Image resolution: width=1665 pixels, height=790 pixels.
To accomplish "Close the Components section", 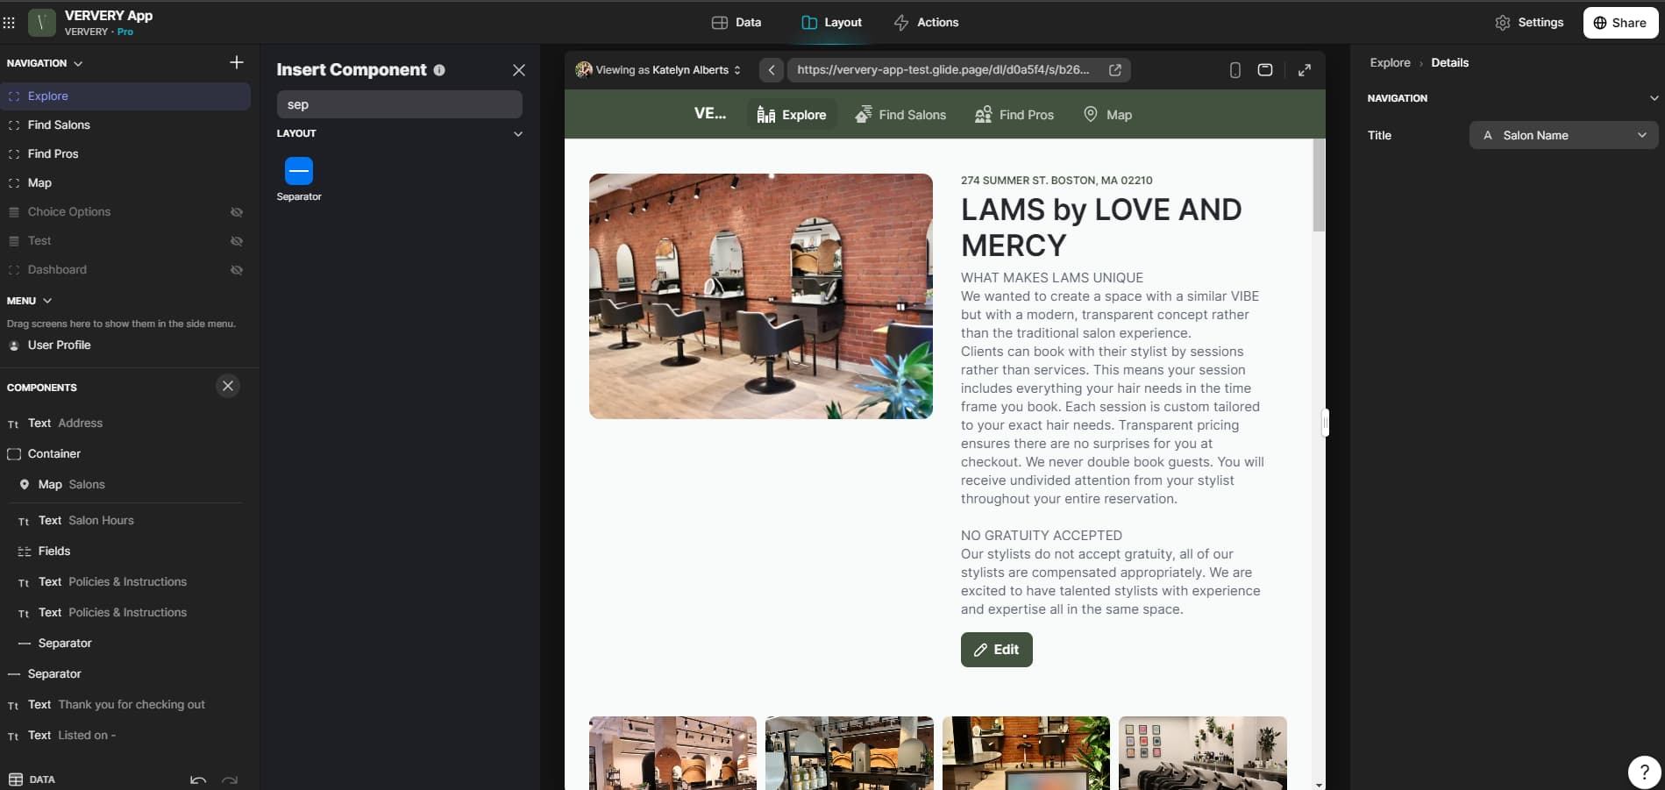I will [228, 386].
